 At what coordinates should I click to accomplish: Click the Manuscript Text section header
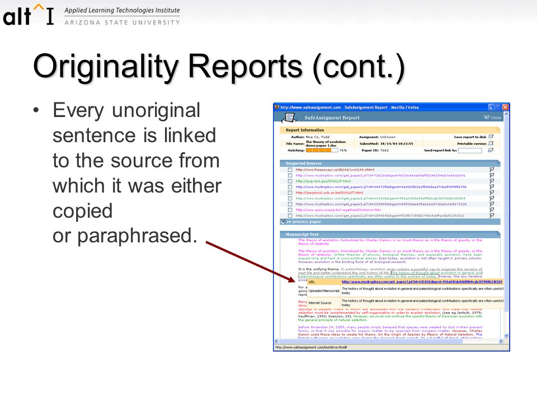pos(390,235)
